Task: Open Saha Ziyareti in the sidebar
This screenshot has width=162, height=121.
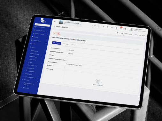Action: tap(28, 74)
